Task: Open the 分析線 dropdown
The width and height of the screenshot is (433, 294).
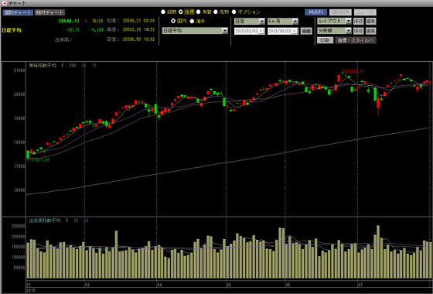Action: pos(334,31)
